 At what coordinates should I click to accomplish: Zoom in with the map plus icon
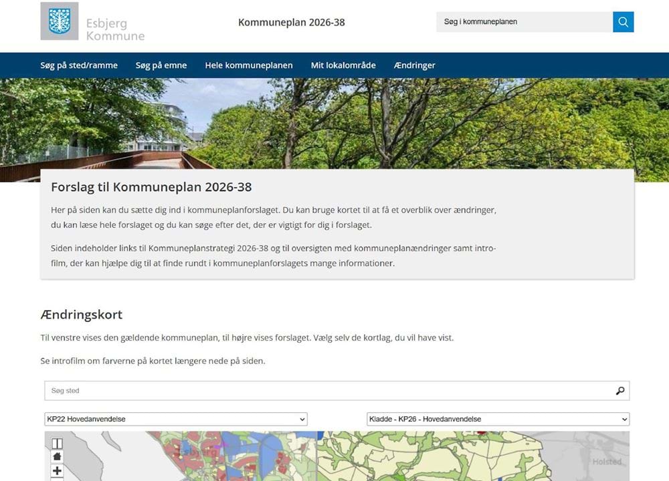coord(57,472)
